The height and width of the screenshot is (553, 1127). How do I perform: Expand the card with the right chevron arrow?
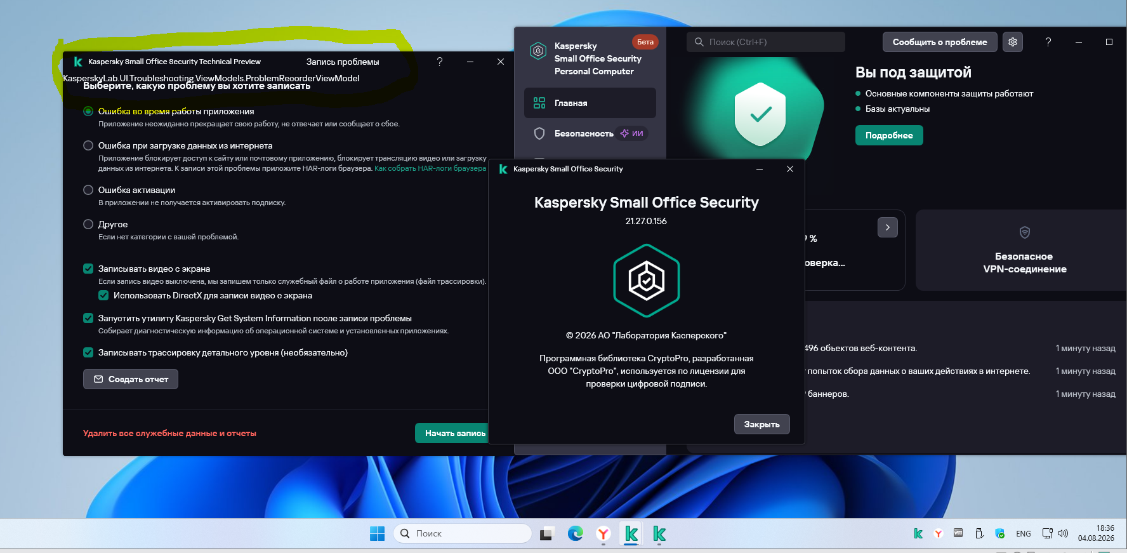point(888,227)
